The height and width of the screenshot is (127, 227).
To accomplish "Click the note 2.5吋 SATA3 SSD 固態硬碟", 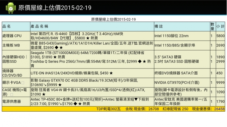I will [x=177, y=62].
